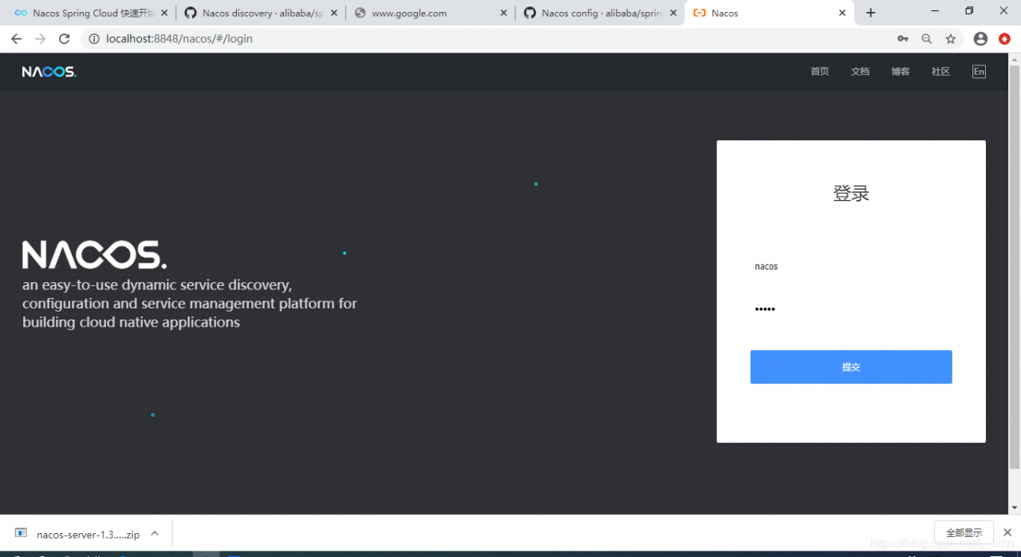1021x557 pixels.
Task: Minimize the Chrome window
Action: (x=935, y=11)
